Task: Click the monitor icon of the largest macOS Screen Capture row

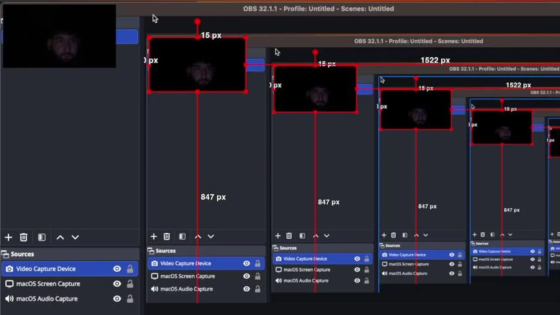Action: point(9,284)
